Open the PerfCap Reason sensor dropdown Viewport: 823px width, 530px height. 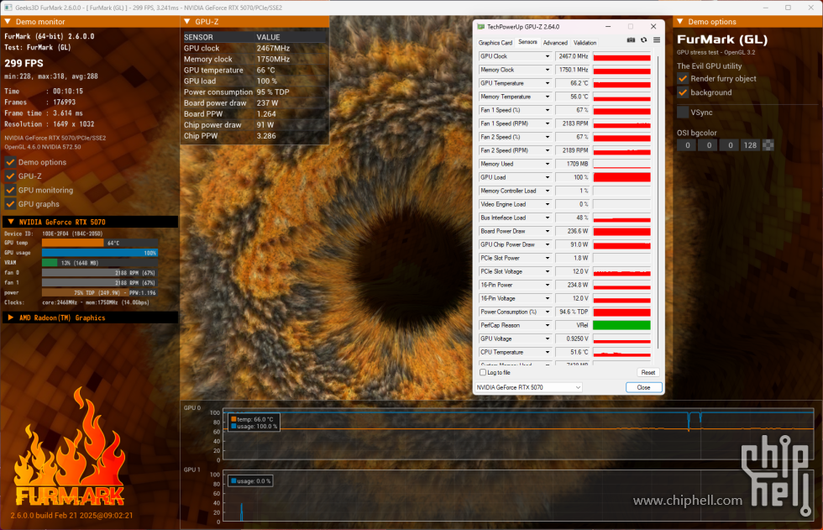click(548, 325)
